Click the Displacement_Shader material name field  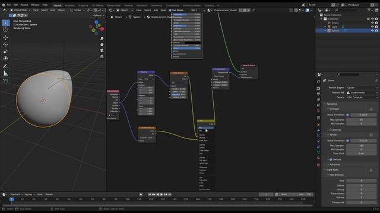point(226,10)
